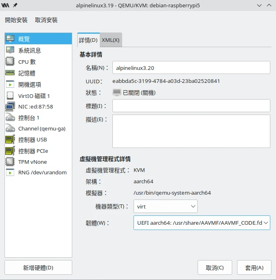Select 開機選項 entry
276x280 pixels.
[38, 84]
